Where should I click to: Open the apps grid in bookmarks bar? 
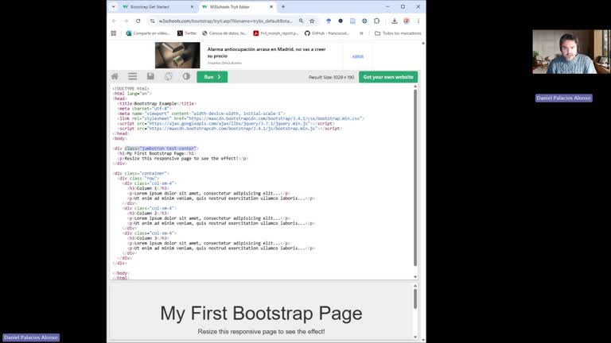(114, 33)
